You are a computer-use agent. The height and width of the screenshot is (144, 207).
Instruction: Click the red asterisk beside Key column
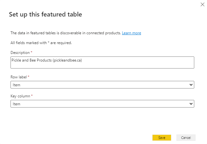[32, 95]
